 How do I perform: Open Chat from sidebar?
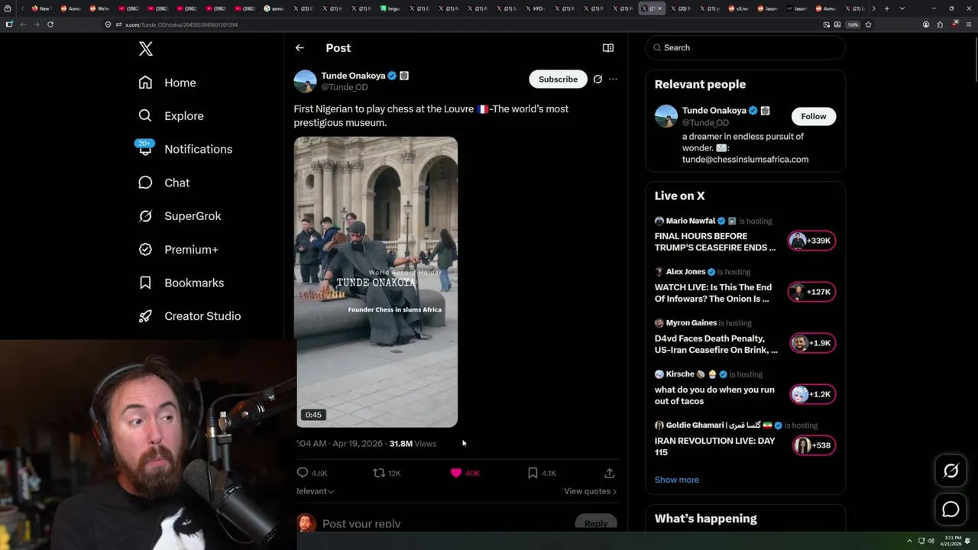click(x=164, y=183)
